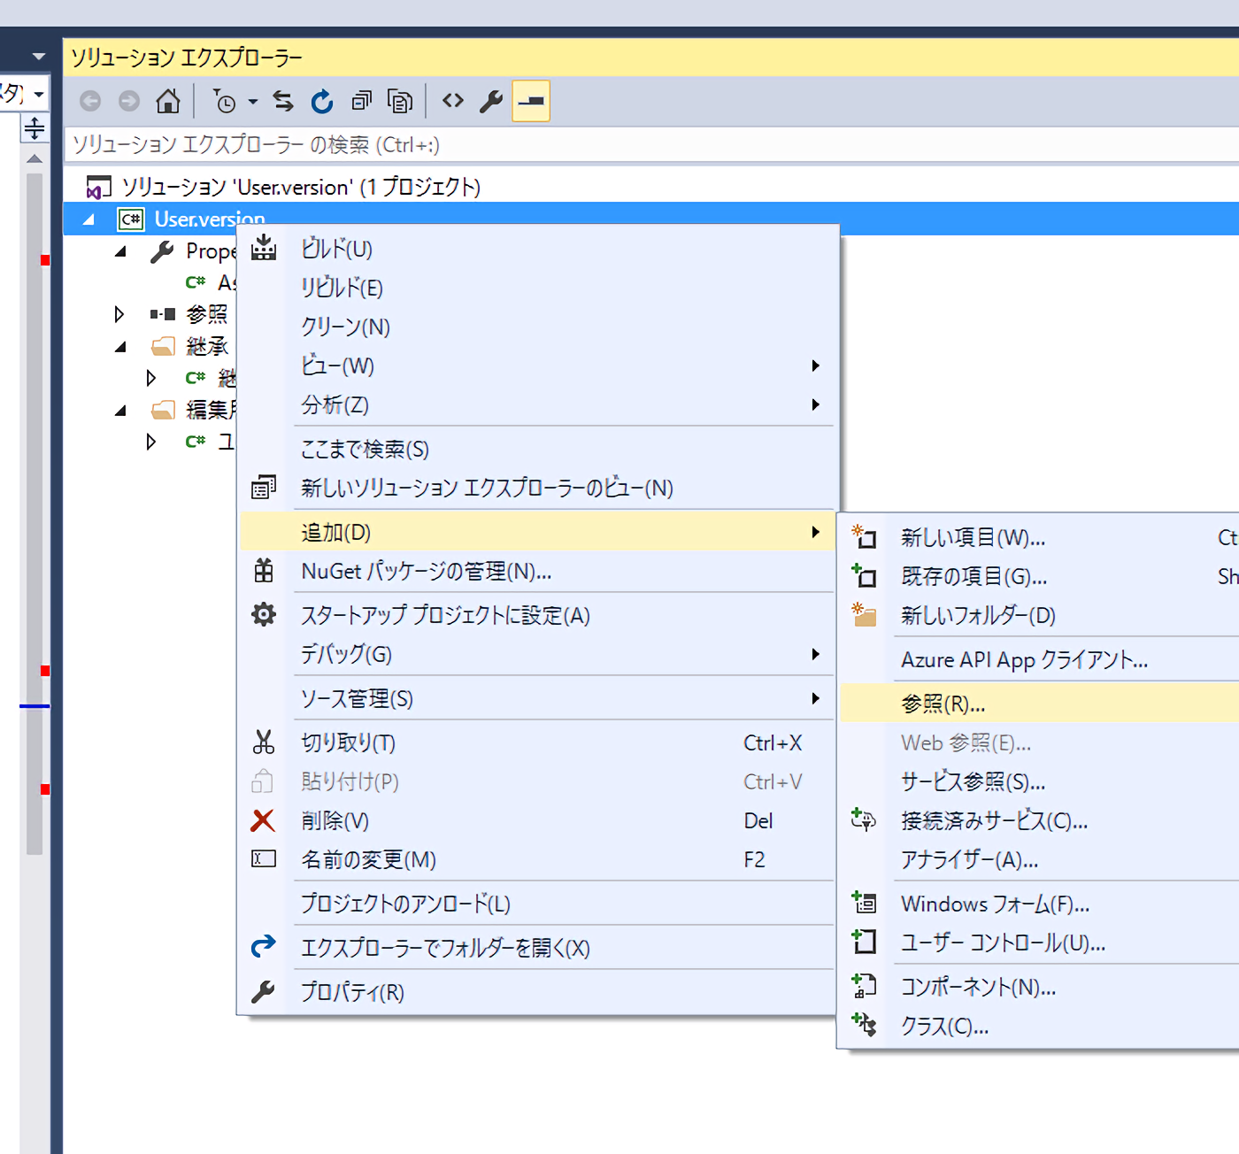The height and width of the screenshot is (1154, 1239).
Task: Click the Sync with Active Document icon
Action: (283, 102)
